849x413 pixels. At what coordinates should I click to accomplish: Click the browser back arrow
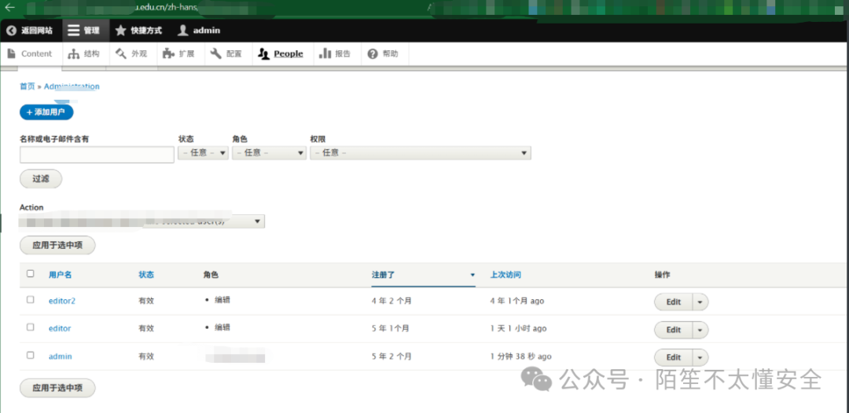(x=9, y=8)
